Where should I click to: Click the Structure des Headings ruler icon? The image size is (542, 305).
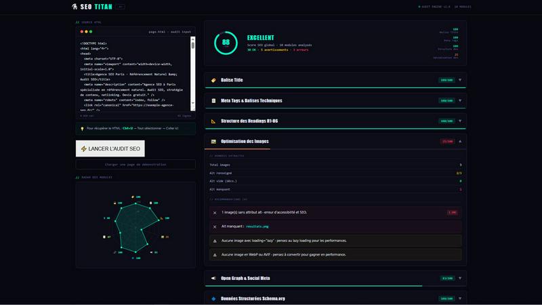(213, 121)
